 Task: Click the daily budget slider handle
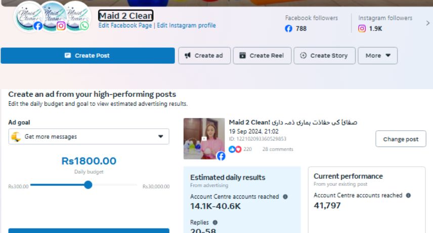(x=88, y=185)
